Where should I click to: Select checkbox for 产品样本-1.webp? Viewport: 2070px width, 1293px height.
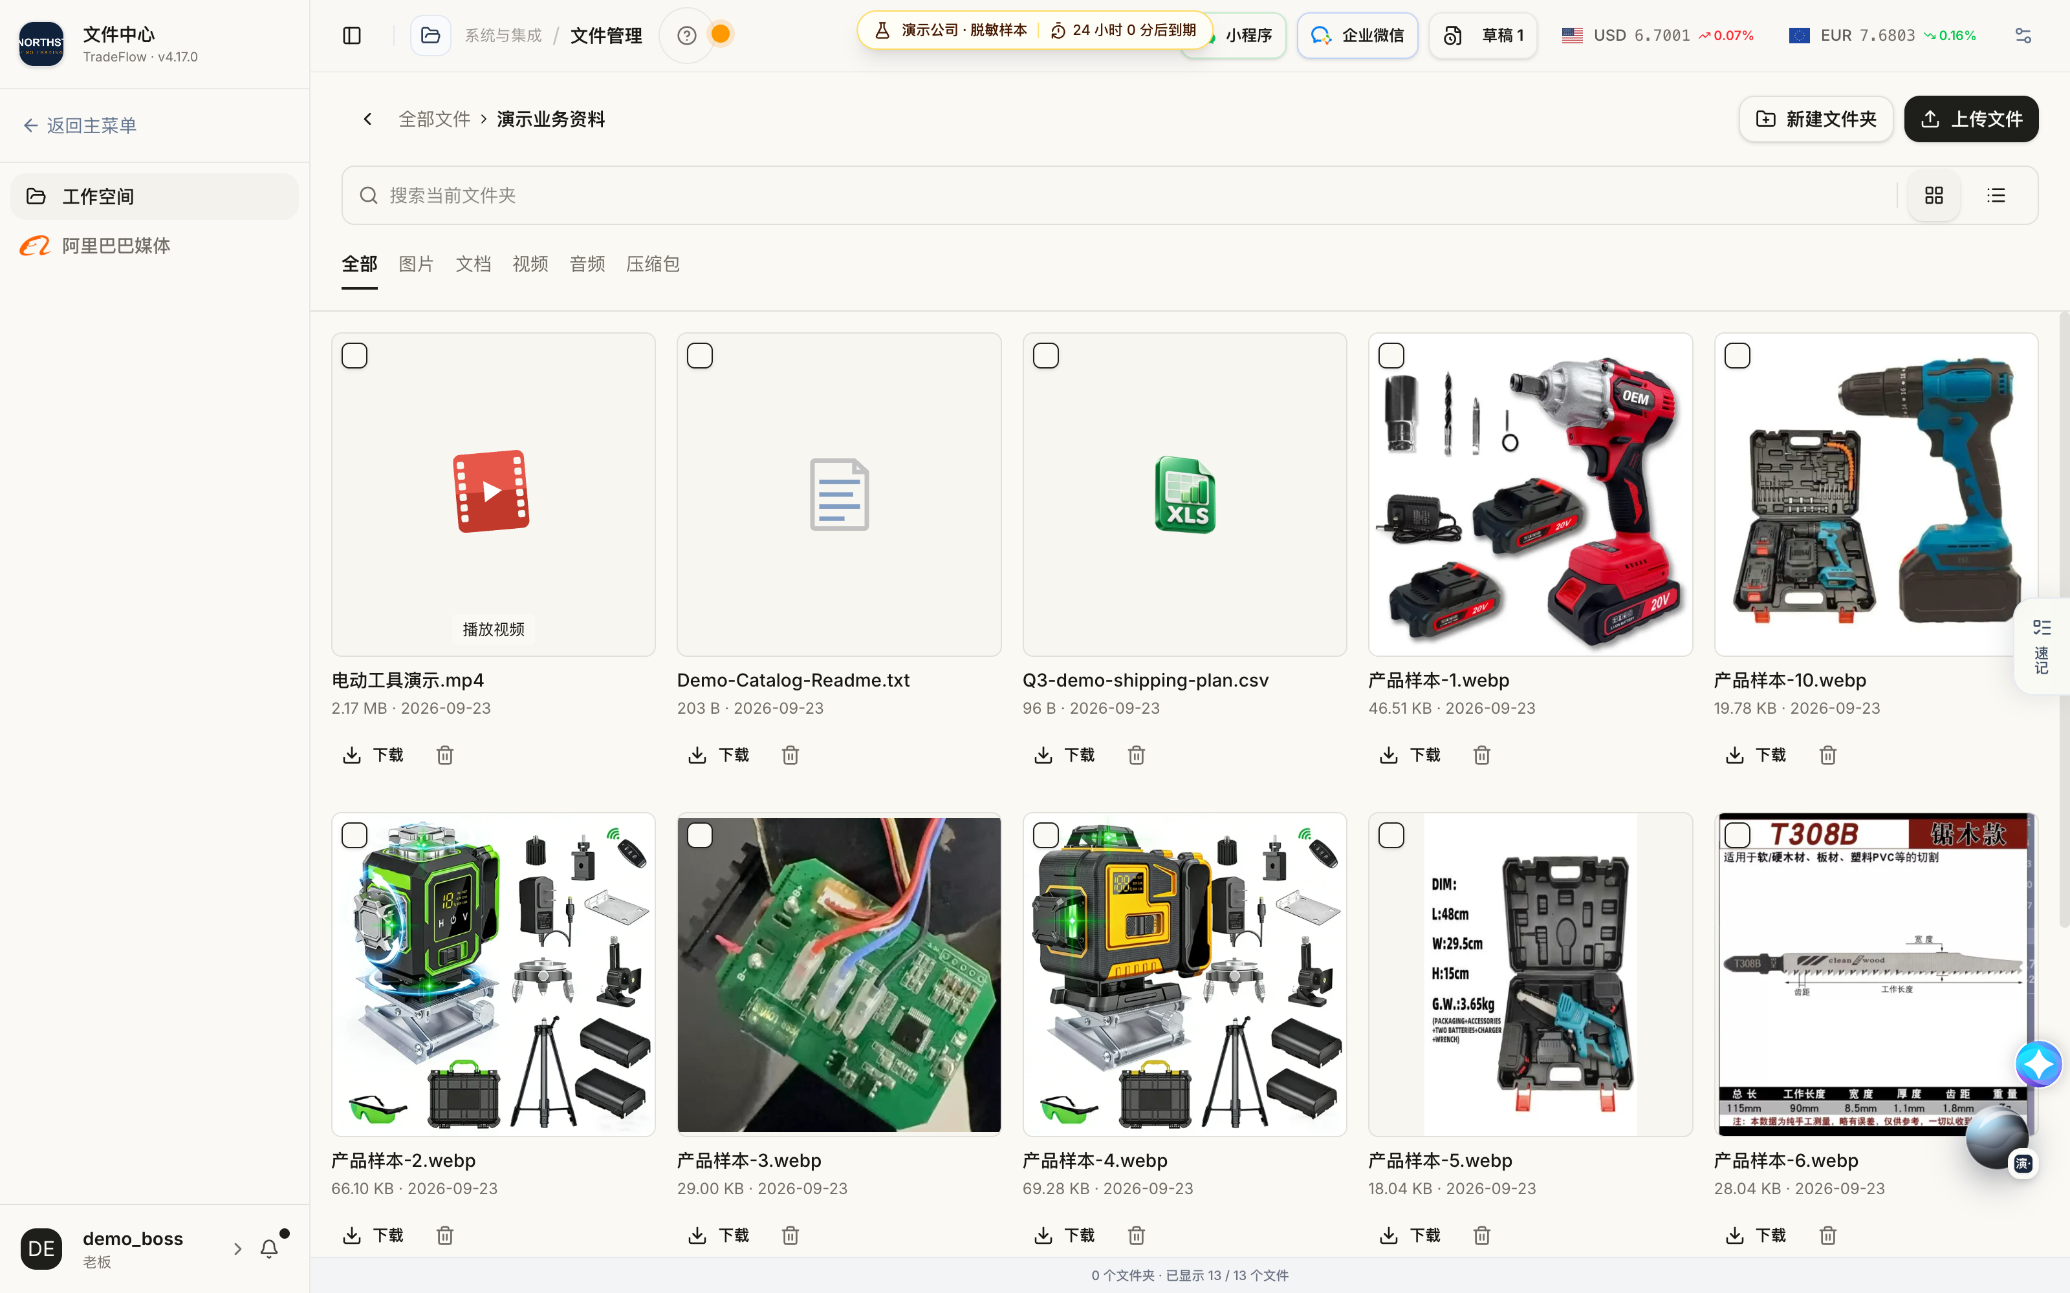[1391, 356]
